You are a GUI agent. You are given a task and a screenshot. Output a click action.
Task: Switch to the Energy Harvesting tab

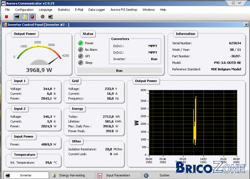(72, 175)
